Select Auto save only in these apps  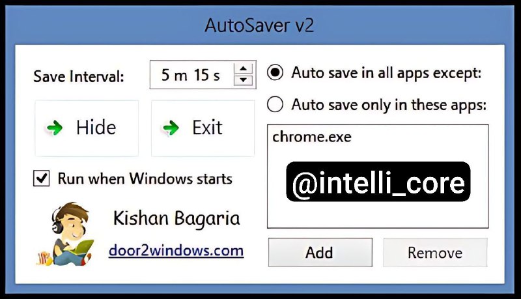[275, 104]
